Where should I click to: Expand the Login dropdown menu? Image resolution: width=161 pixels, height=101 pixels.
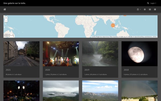coord(153,3)
